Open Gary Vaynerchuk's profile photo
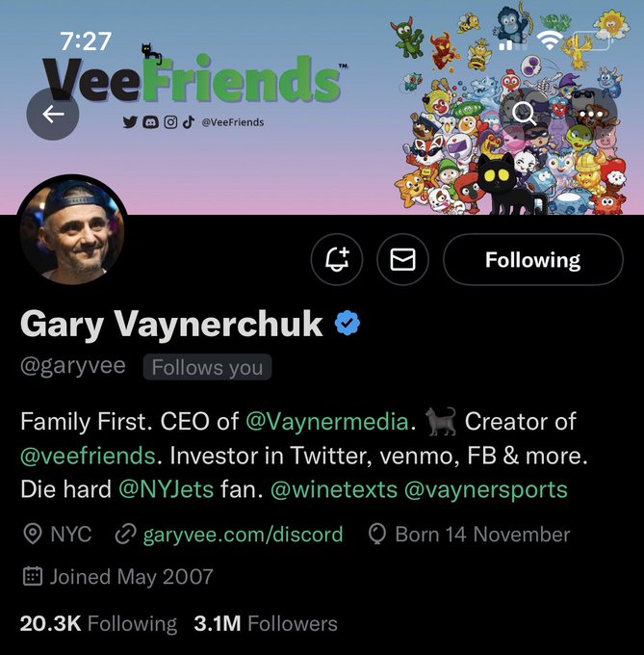The width and height of the screenshot is (644, 655). click(72, 231)
